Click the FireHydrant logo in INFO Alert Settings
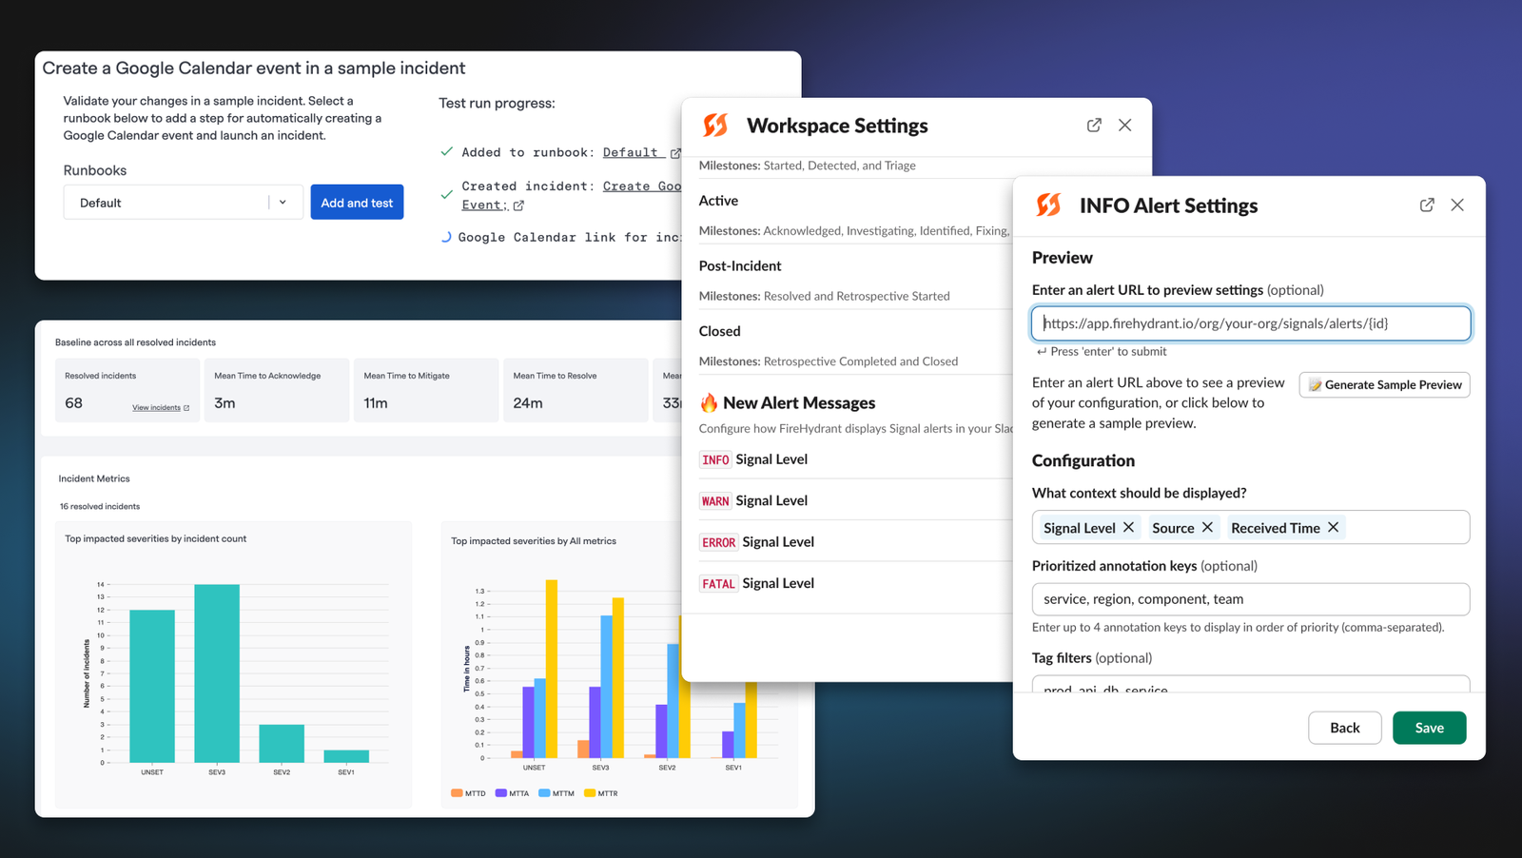 pos(1048,205)
